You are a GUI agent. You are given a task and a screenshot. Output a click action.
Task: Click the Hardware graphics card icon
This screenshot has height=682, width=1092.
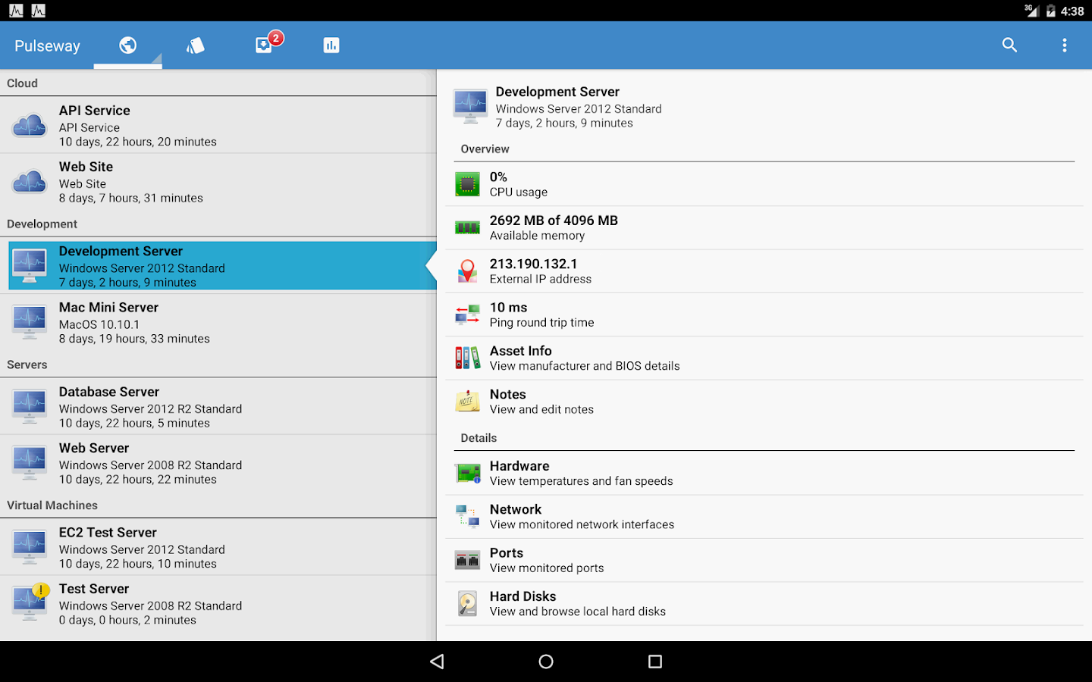coord(468,473)
